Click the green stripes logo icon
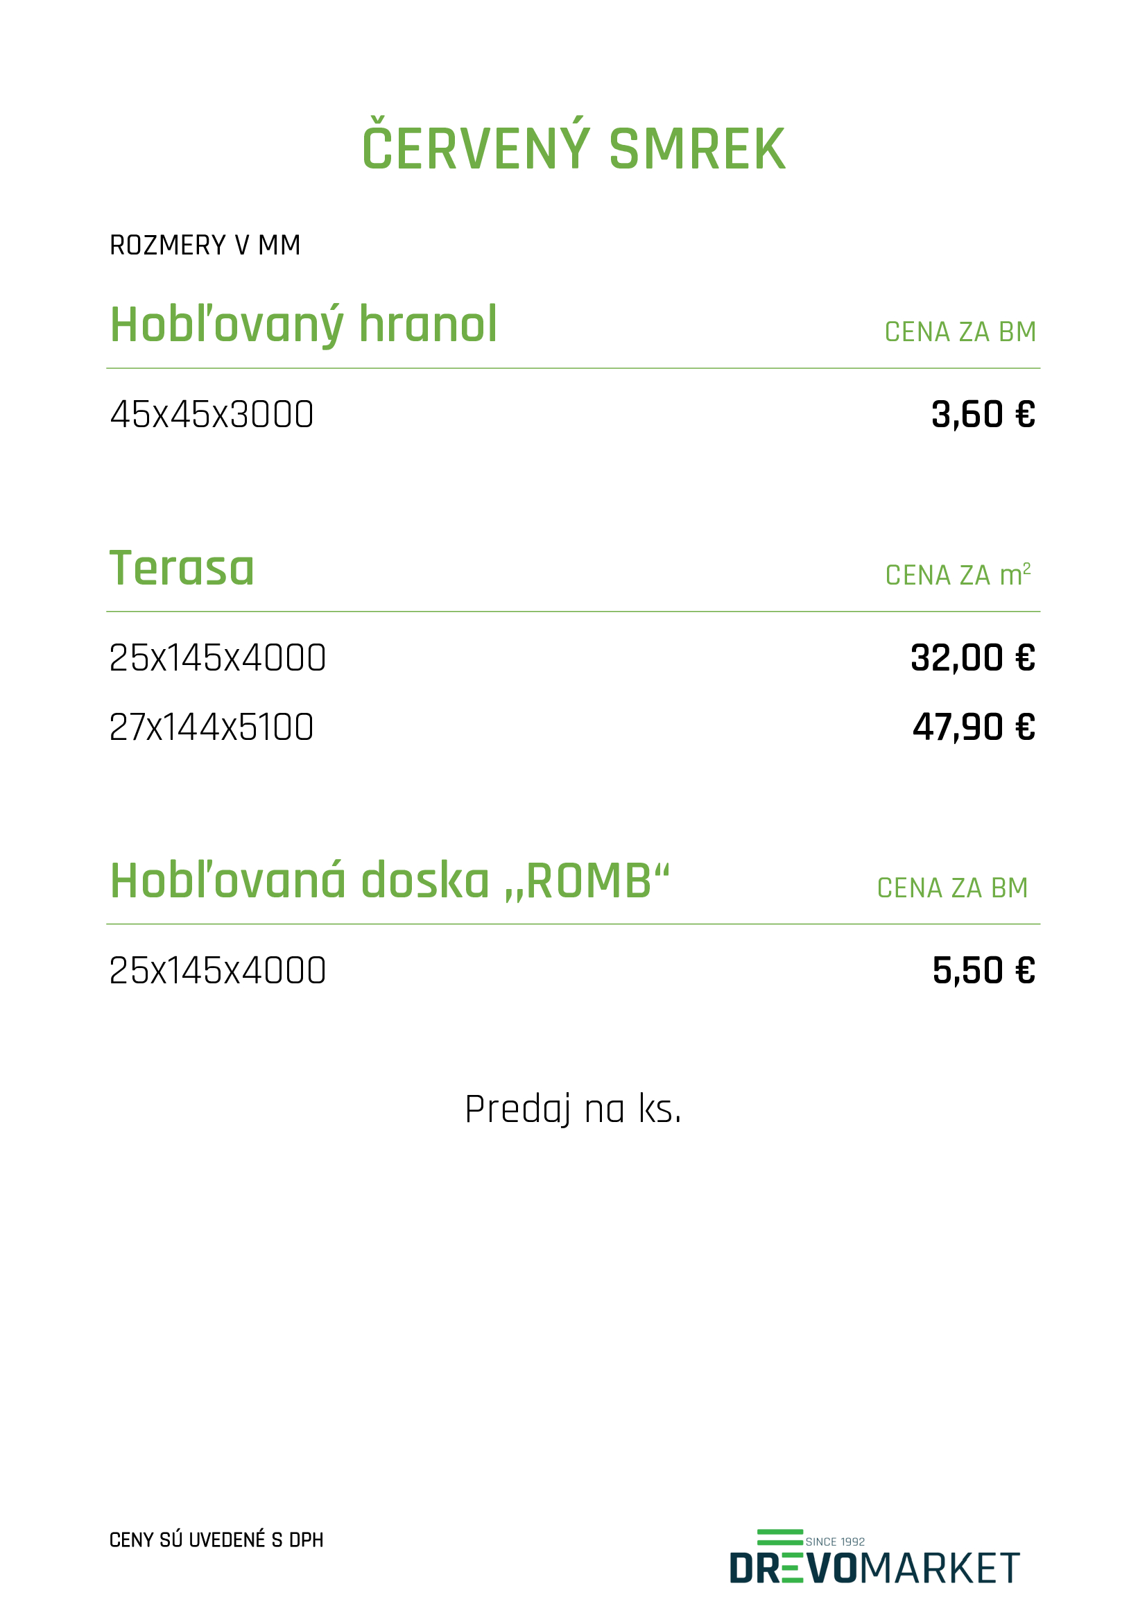The width and height of the screenshot is (1147, 1622). tap(779, 1537)
